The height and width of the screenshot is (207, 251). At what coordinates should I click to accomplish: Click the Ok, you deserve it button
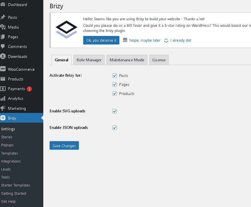pyautogui.click(x=101, y=40)
